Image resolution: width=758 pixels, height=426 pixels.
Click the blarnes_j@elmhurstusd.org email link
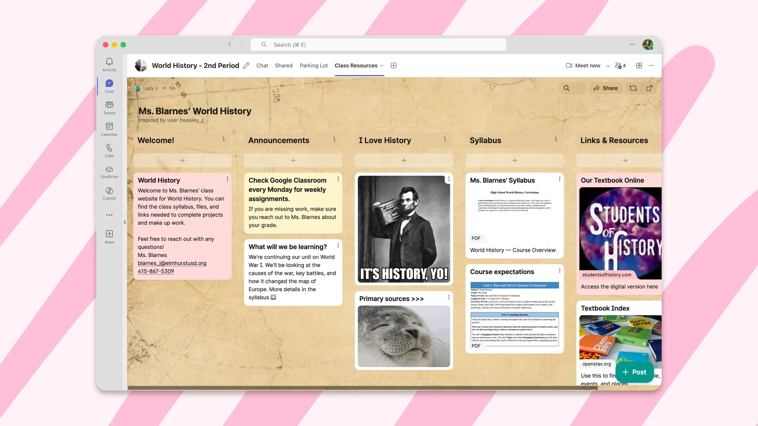pos(172,263)
